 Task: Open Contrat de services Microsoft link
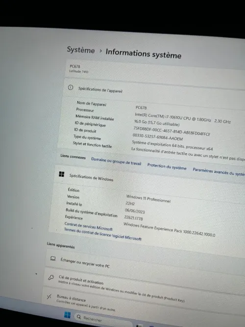(89, 226)
